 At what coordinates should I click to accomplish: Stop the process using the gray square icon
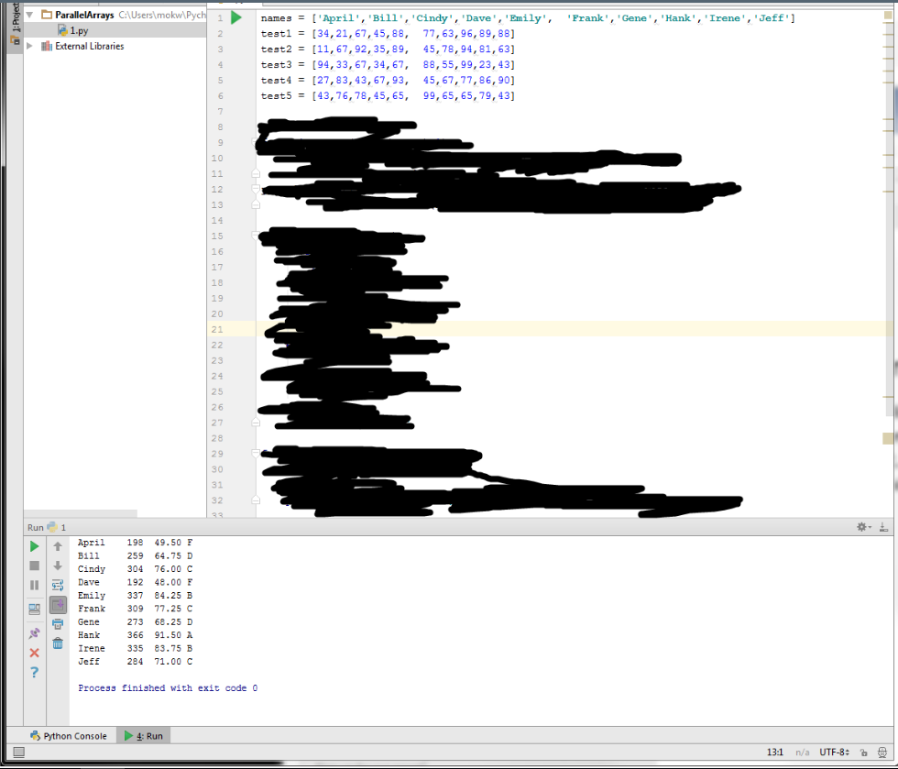[34, 565]
